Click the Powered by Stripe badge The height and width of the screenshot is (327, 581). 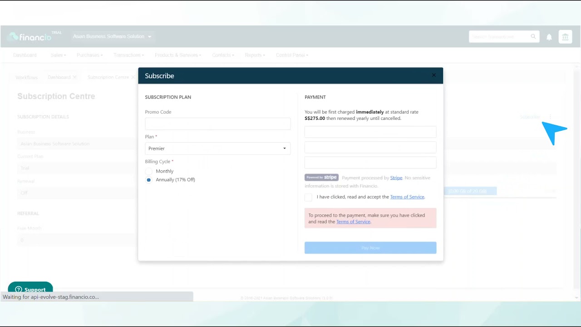pos(321,178)
